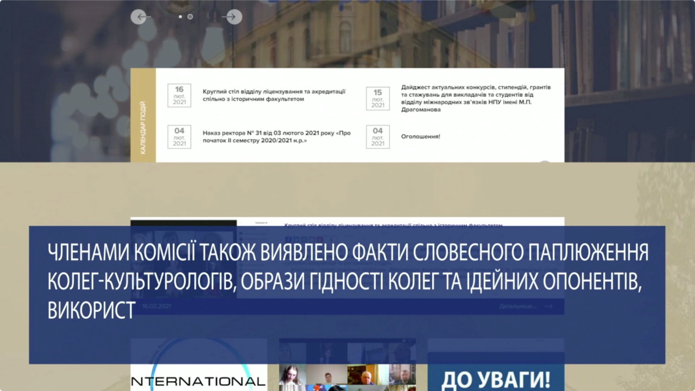Select the second carousel pagination dot

tap(190, 17)
